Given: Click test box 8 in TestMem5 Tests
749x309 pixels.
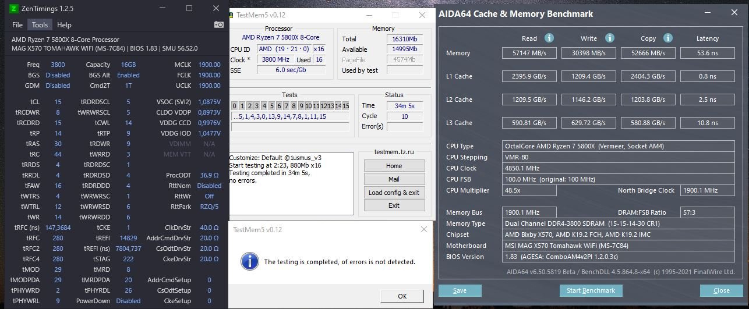Looking at the screenshot, I should 293,106.
